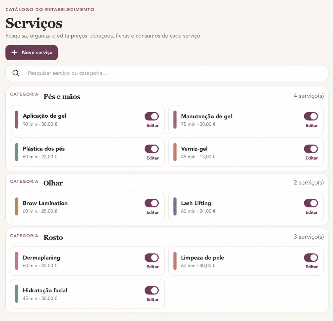333x321 pixels.
Task: Toggle the Hidratação facial switch
Action: point(152,290)
